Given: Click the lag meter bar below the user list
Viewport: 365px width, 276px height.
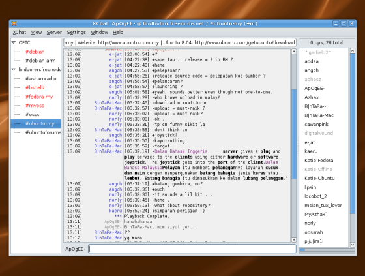Looking at the screenshot, I should [327, 249].
